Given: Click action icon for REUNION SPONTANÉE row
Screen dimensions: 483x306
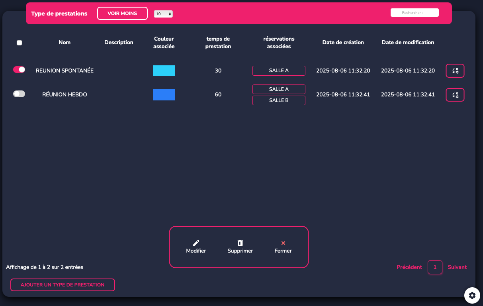Looking at the screenshot, I should point(455,71).
